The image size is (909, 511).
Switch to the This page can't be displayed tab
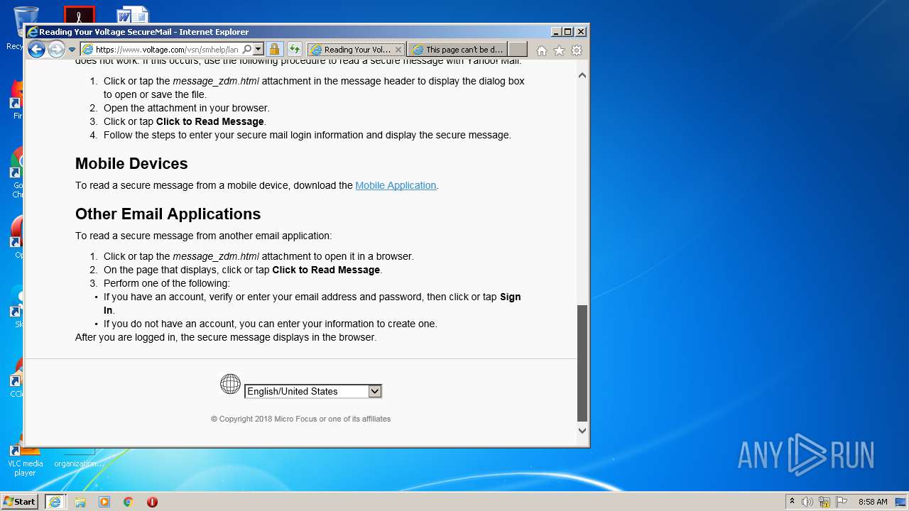(457, 50)
